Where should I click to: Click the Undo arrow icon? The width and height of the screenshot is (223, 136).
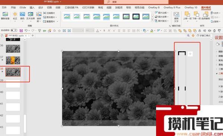pos(26,30)
